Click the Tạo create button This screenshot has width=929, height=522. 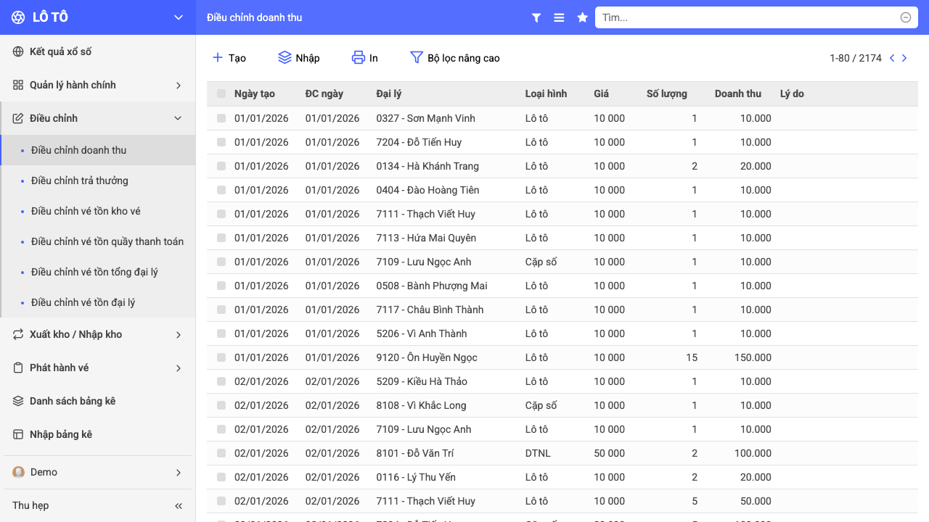(229, 58)
